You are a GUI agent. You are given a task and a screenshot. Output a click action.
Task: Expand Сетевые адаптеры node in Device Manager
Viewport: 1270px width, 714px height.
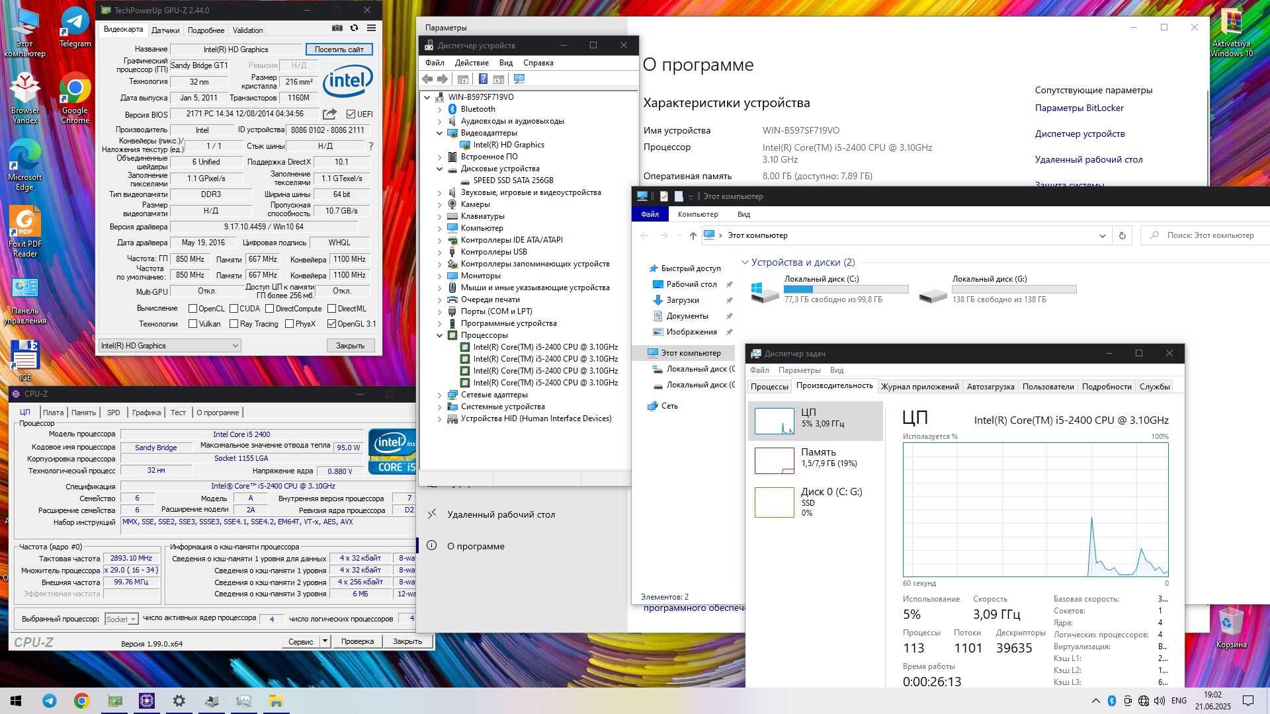click(440, 395)
